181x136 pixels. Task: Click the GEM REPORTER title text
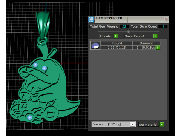[x=109, y=18]
